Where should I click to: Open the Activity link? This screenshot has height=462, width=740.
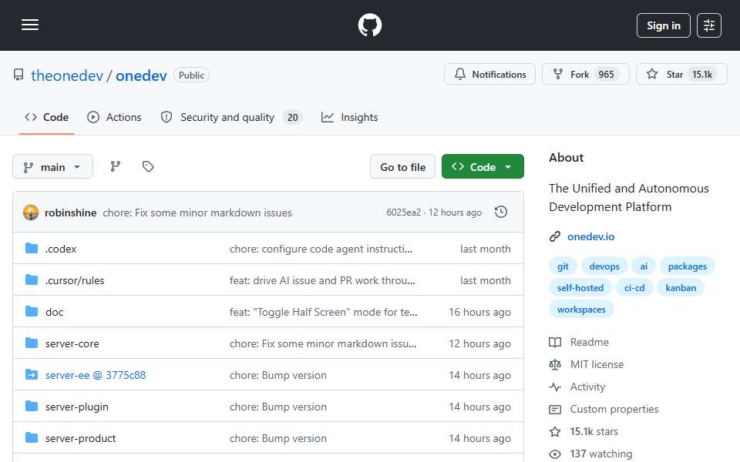click(x=587, y=387)
